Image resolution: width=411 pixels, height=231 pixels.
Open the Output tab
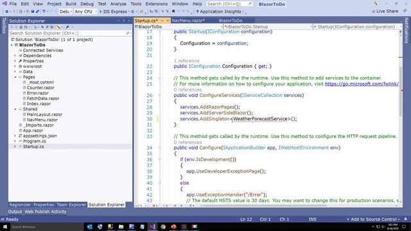(x=15, y=211)
